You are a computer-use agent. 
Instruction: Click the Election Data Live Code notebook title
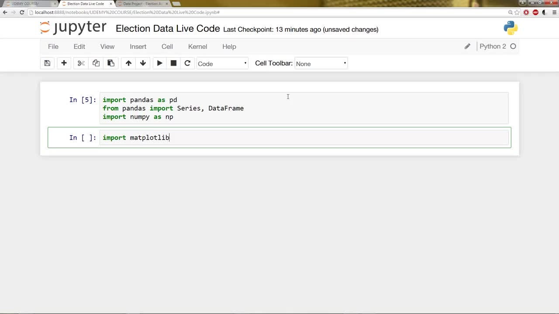click(x=168, y=29)
